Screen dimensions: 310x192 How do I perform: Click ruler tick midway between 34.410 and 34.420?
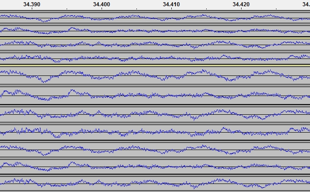206,9
